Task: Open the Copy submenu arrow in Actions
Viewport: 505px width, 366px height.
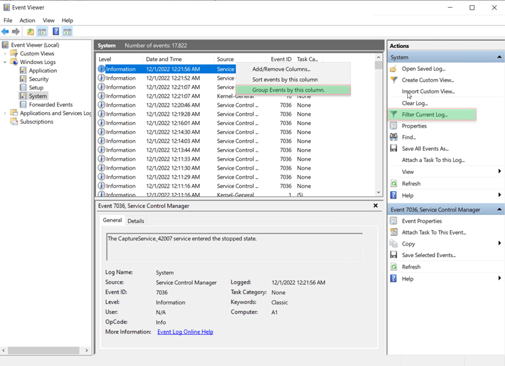Action: [499, 243]
